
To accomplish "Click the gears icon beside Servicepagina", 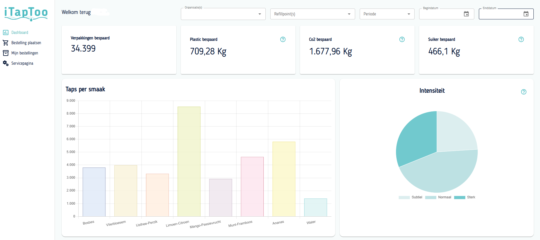I will (6, 63).
